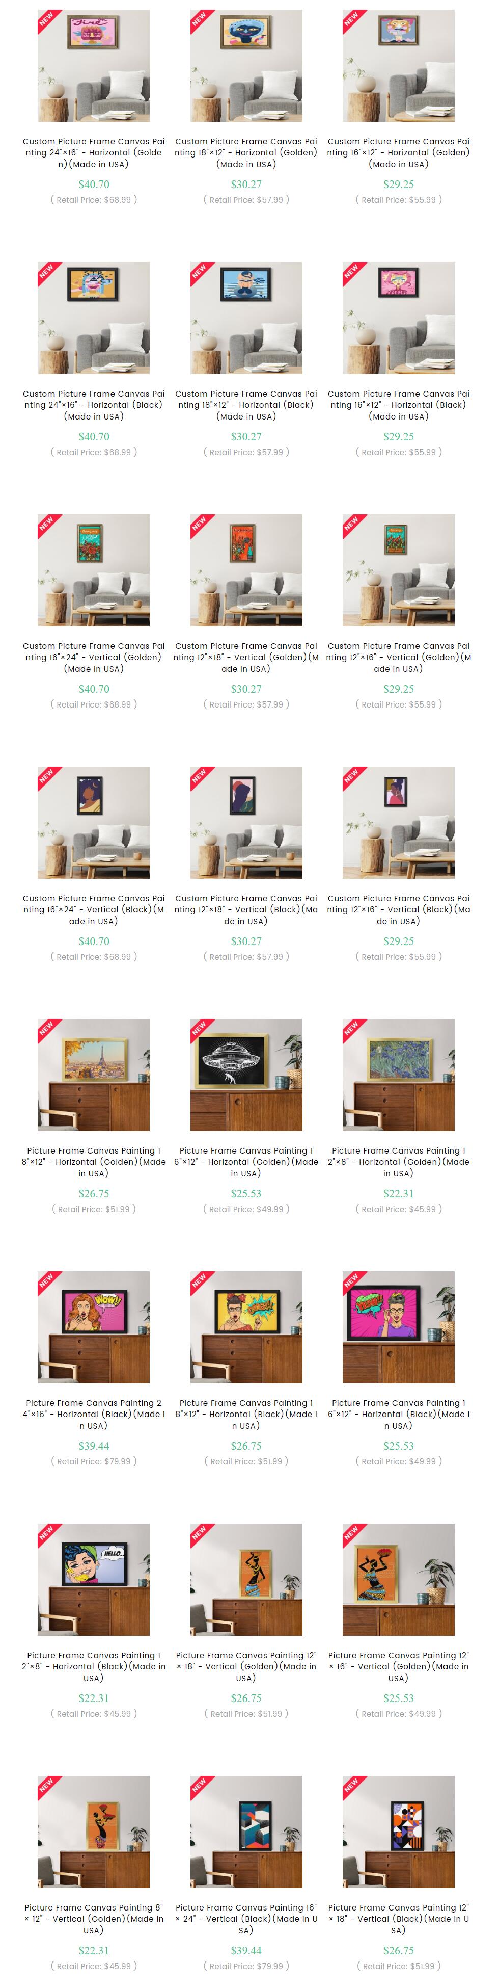The height and width of the screenshot is (1988, 499).
Task: Click Custom 12"×16" Vertical (Black) title link
Action: 398,910
